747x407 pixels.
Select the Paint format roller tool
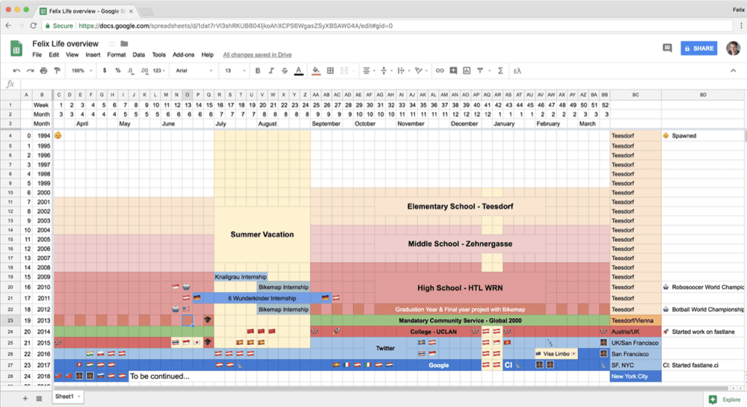pyautogui.click(x=57, y=71)
